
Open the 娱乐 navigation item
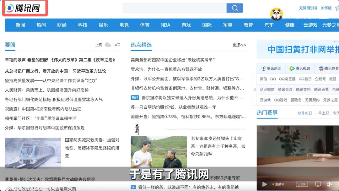pos(103,25)
